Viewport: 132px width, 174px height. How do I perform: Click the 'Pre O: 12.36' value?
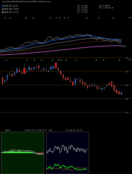point(82,6)
